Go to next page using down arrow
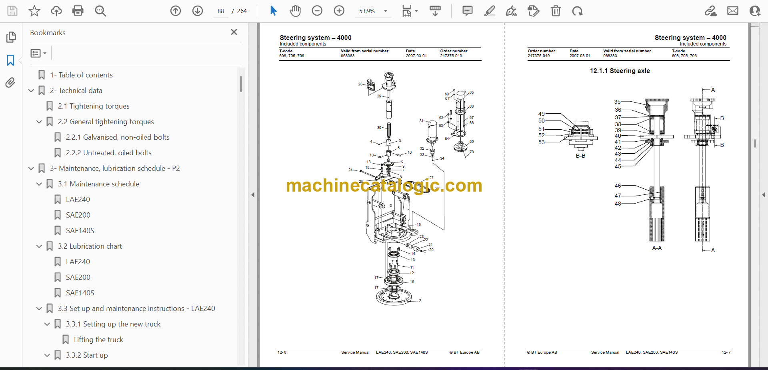The image size is (768, 370). (198, 11)
